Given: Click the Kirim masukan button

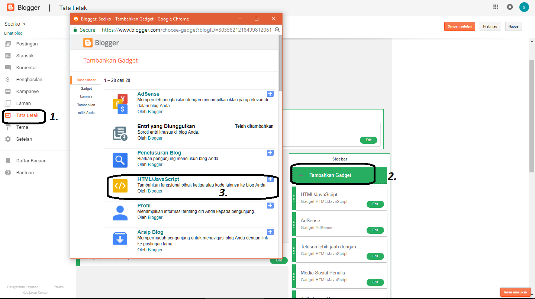Looking at the screenshot, I should coord(515,292).
